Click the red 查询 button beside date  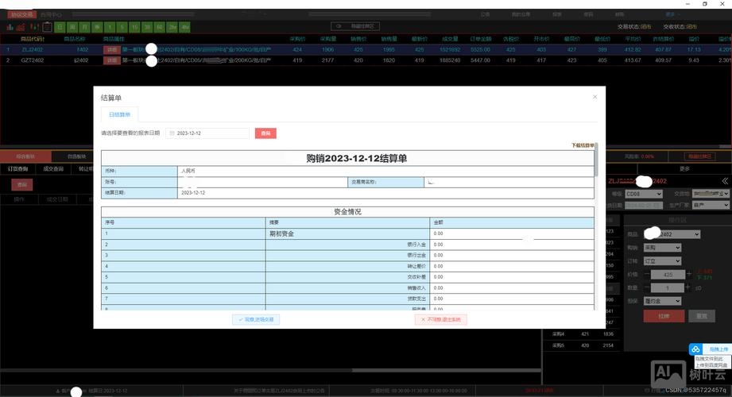click(265, 133)
